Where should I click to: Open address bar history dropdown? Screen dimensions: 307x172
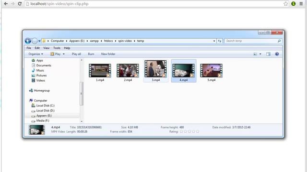coord(214,41)
